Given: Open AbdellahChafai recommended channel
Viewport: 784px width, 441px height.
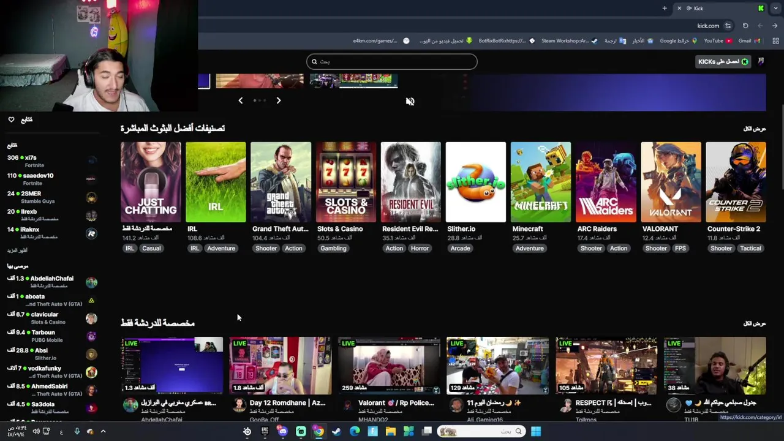Looking at the screenshot, I should tap(52, 282).
